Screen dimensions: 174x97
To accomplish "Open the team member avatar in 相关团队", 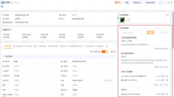I will pyautogui.click(x=122, y=20).
